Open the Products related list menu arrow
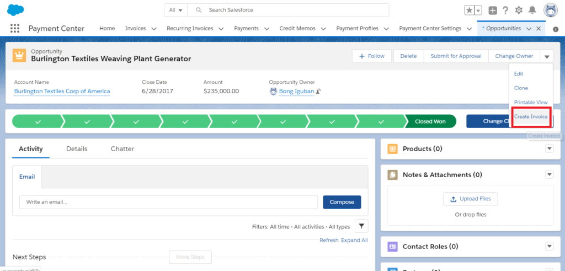 (549, 148)
